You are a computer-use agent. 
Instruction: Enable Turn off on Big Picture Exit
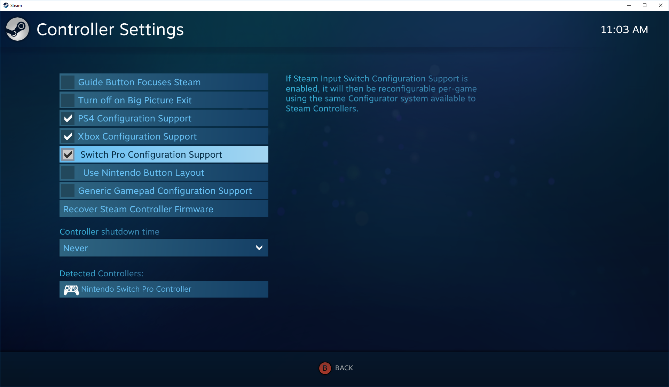(x=69, y=100)
